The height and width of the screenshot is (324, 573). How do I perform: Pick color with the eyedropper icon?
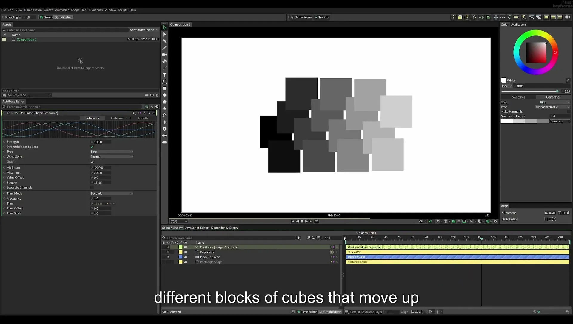coord(568,80)
